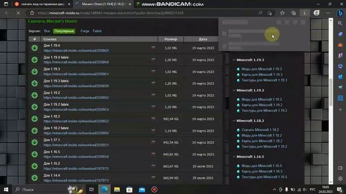
Task: Open the sidebar Outlook icon
Action: pos(340,77)
